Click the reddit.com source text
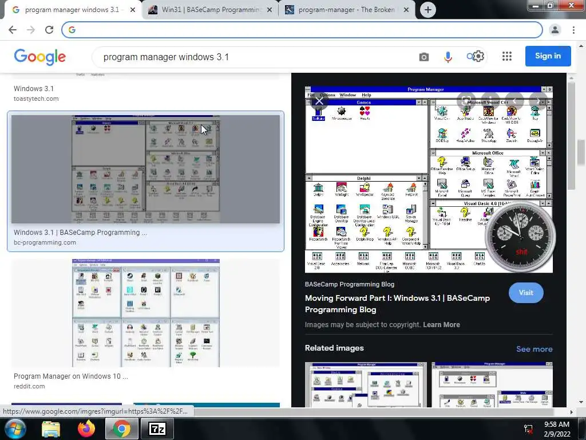 pos(29,386)
